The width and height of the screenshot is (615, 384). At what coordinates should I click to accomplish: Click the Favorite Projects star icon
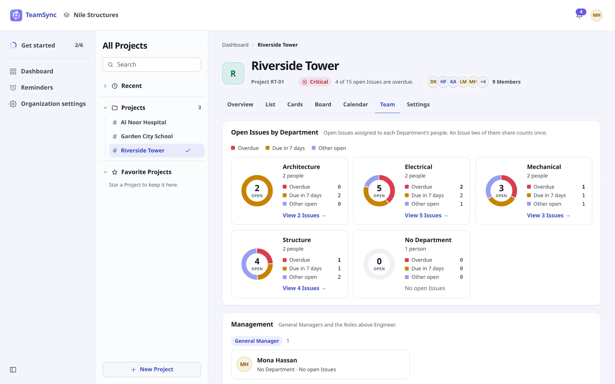click(115, 172)
